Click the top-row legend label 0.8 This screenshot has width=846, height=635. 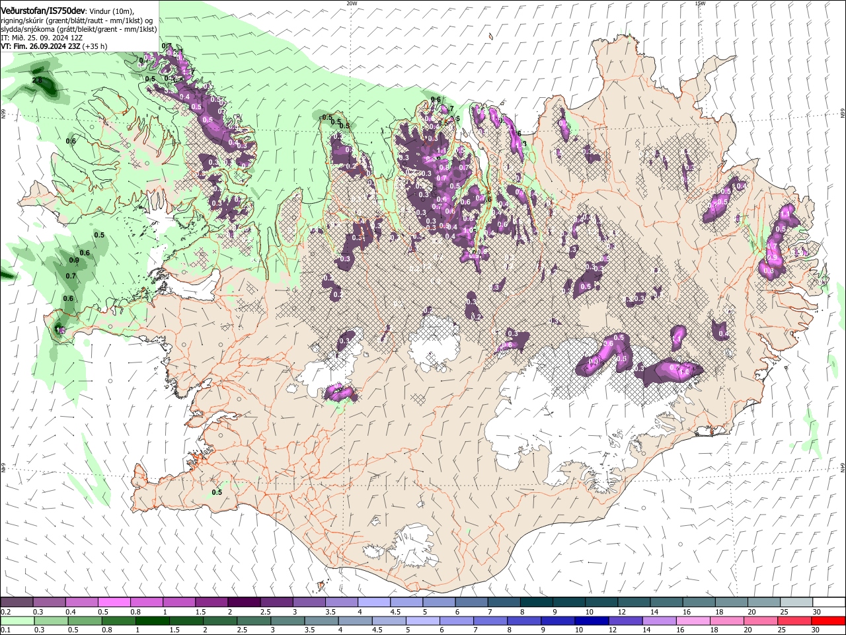pos(135,612)
